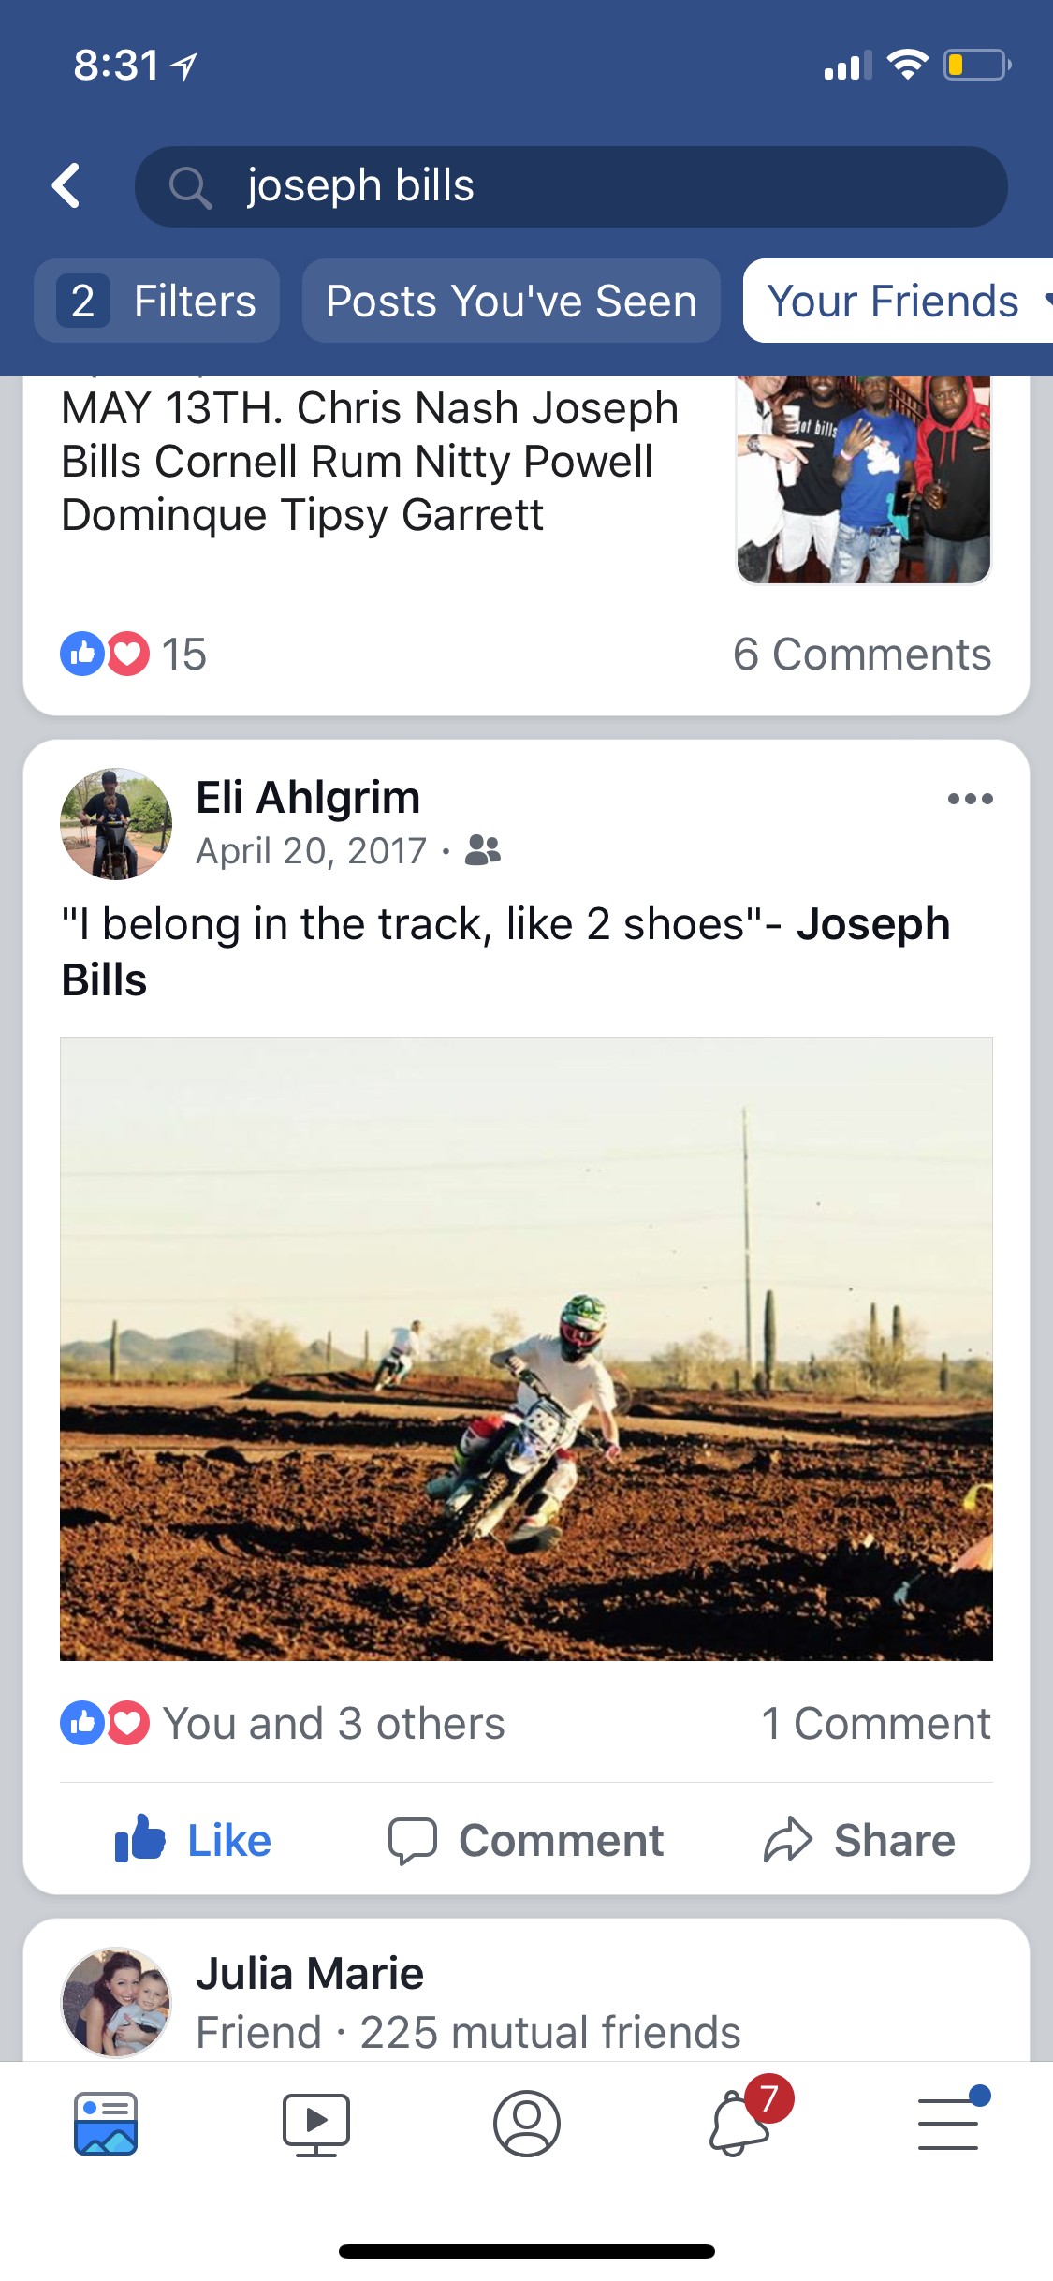Open the Watch video tab icon
This screenshot has width=1053, height=2281.
click(316, 2124)
